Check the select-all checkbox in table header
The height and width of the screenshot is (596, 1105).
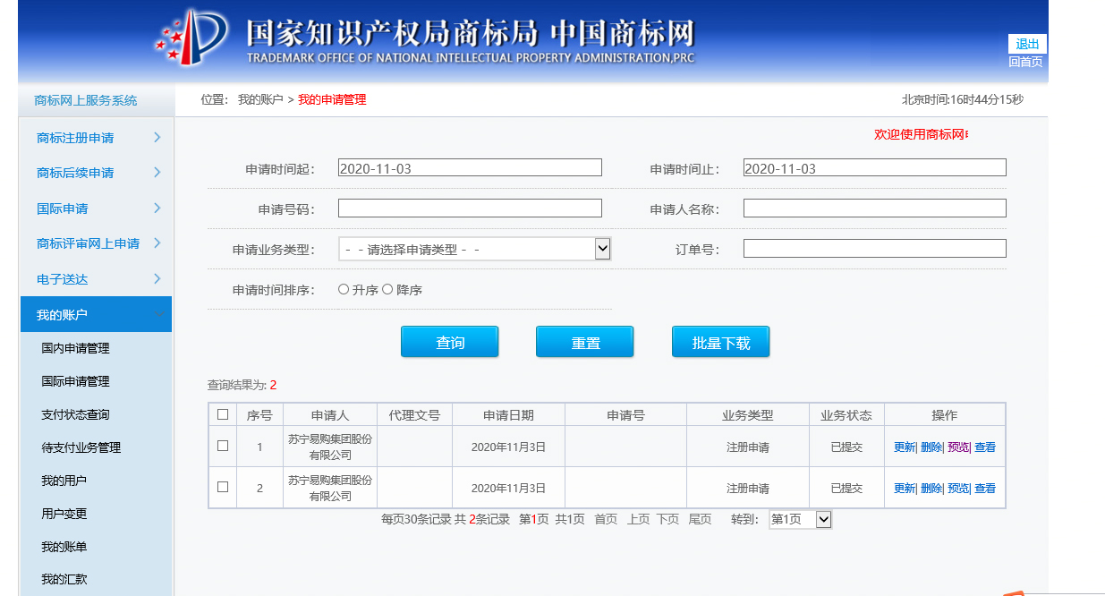[223, 414]
